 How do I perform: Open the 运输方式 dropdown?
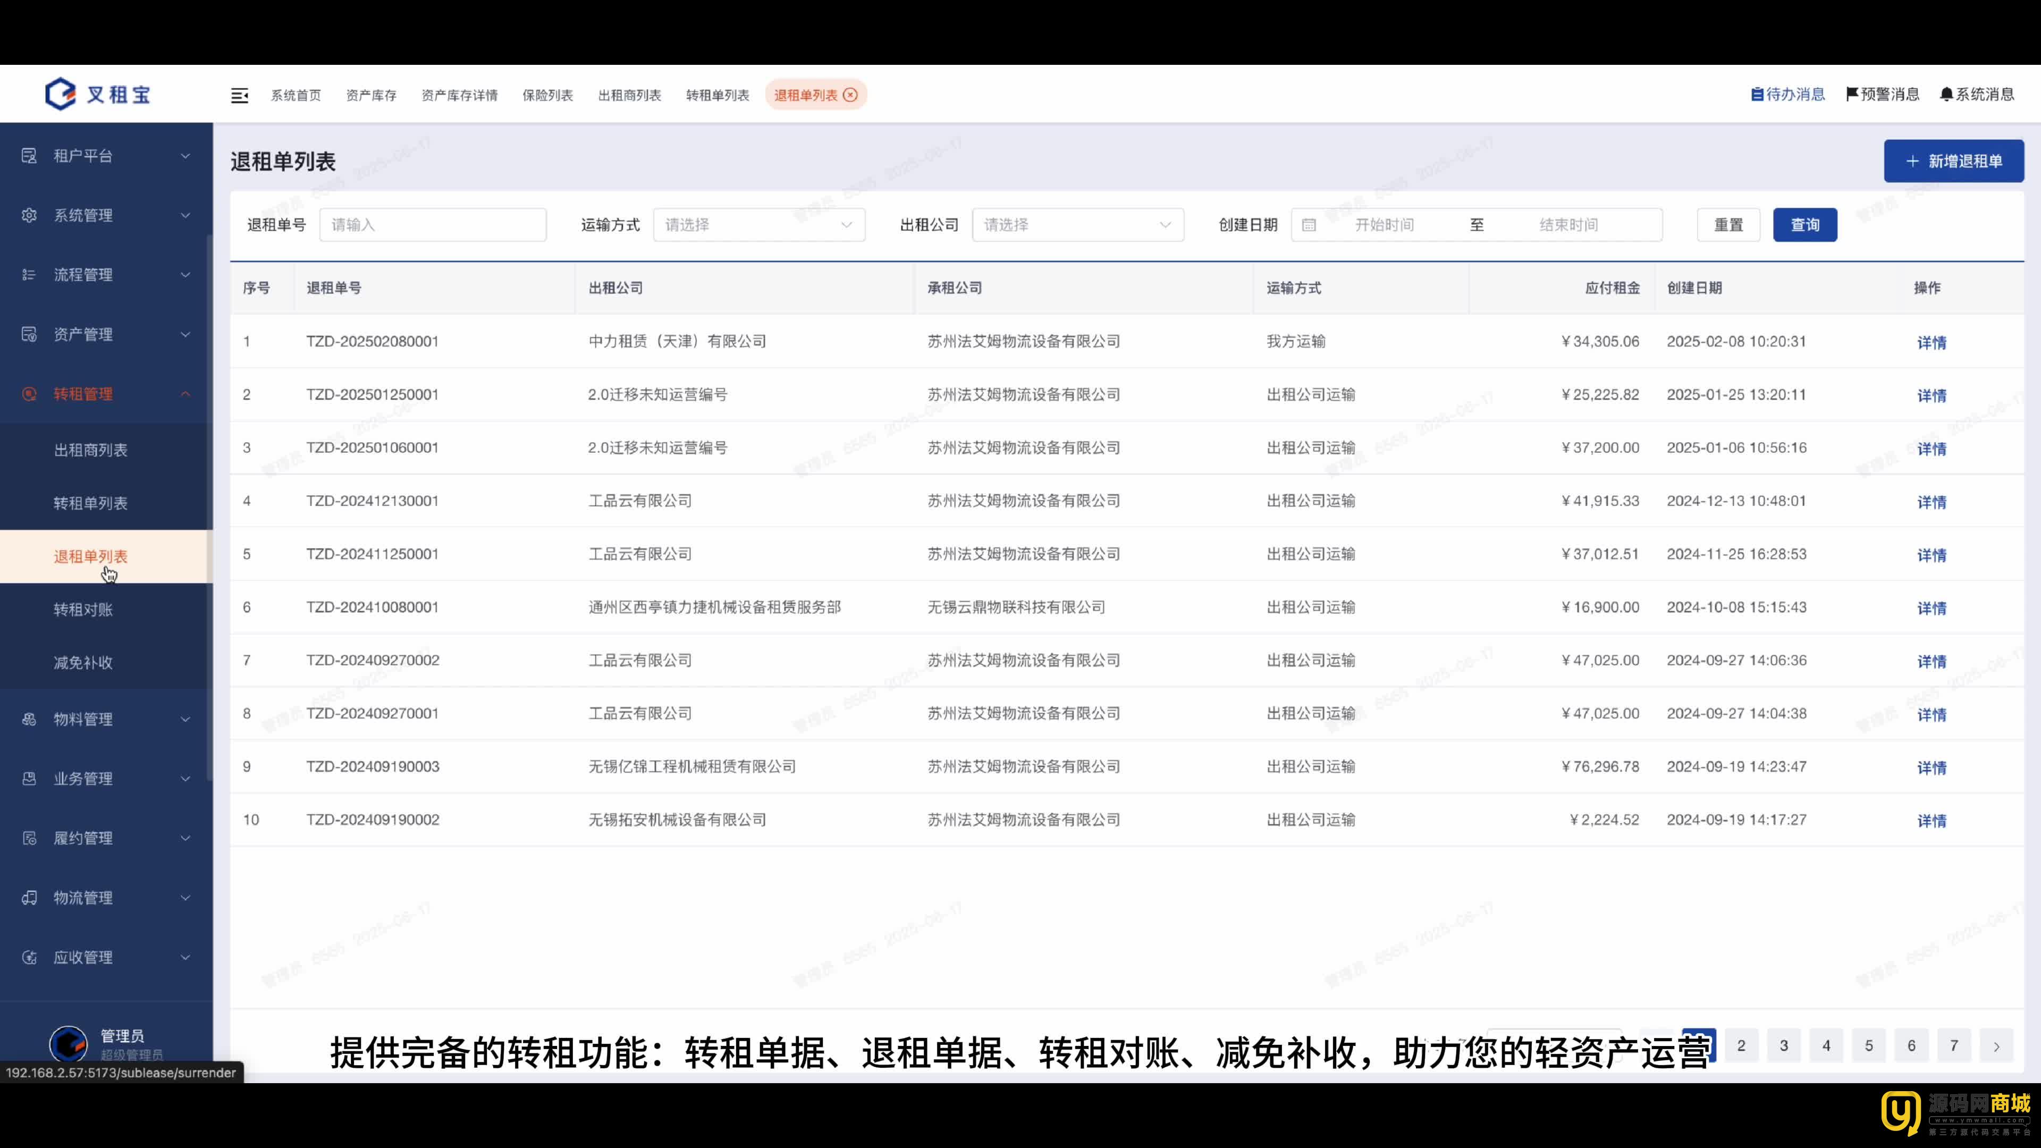tap(758, 225)
